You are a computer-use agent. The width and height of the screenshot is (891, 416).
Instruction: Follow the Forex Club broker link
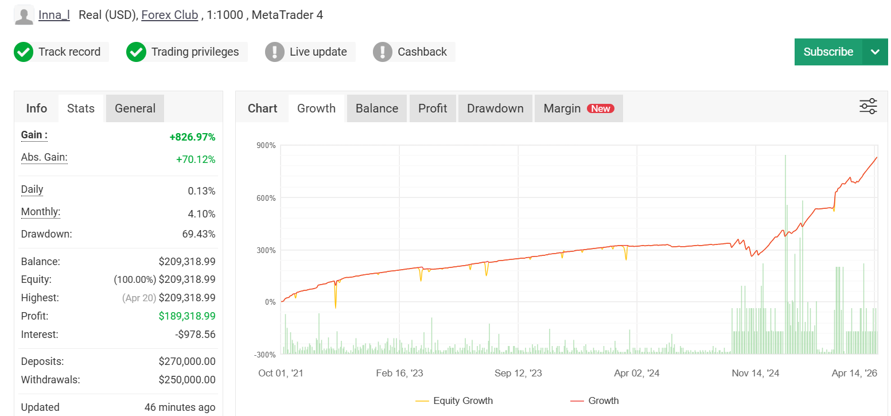(x=169, y=15)
